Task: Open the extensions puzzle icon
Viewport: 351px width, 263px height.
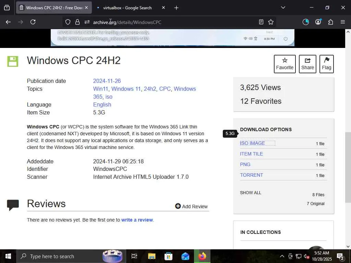Action: pyautogui.click(x=330, y=22)
